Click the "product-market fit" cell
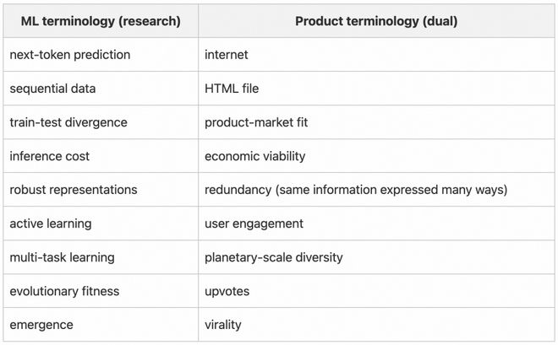 (256, 122)
